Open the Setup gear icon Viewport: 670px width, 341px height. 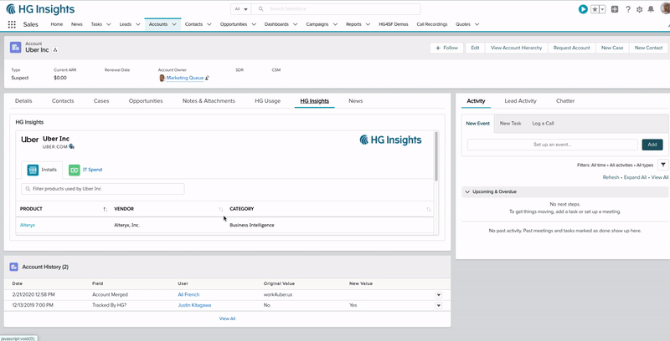(x=639, y=9)
